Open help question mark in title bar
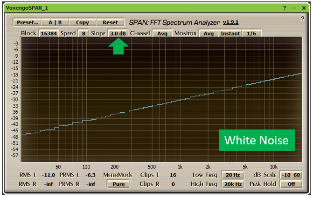Viewport: 313px width, 197px height. [x=285, y=8]
